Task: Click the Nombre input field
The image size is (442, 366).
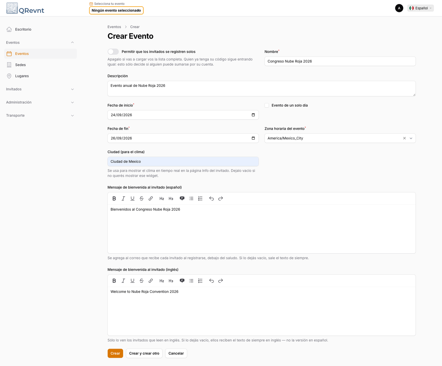Action: (x=340, y=61)
